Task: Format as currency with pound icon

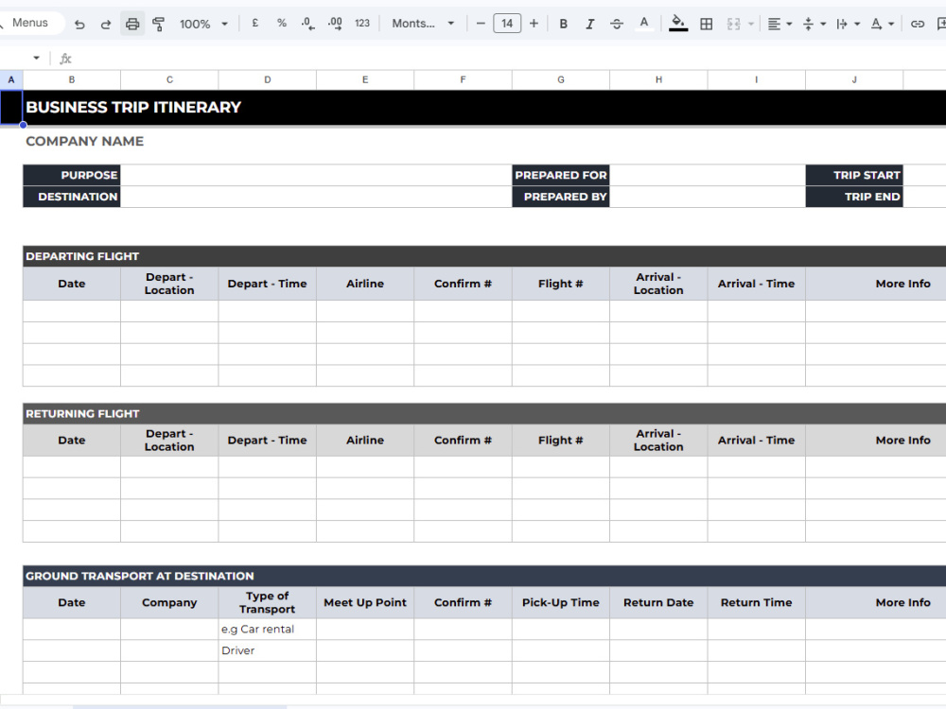Action: click(255, 24)
